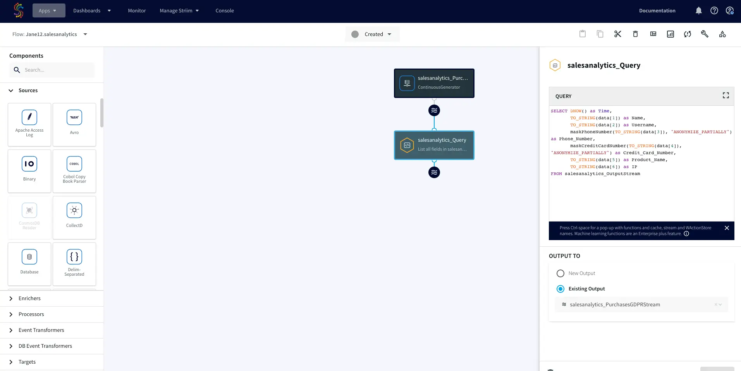This screenshot has height=371, width=741.
Task: Select the Apache Access Log source
Action: click(x=29, y=124)
